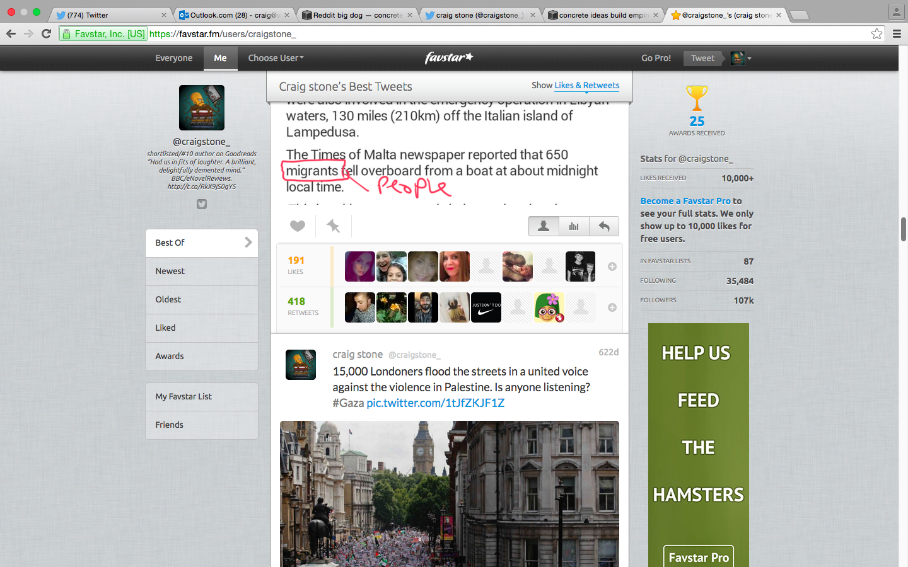The image size is (908, 567).
Task: Click the page vertical scrollbar thumb
Action: coord(903,229)
